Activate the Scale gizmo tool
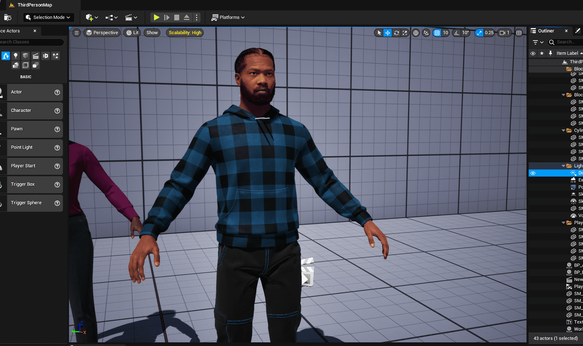 pos(405,33)
